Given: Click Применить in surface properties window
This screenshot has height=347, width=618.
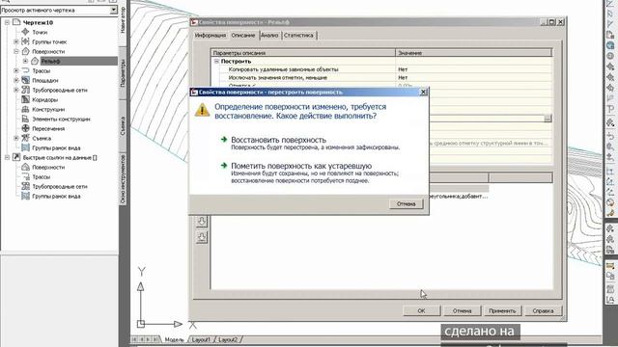Looking at the screenshot, I should pyautogui.click(x=502, y=310).
